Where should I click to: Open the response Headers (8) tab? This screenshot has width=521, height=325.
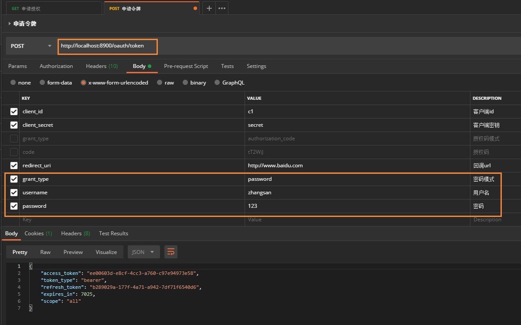75,234
